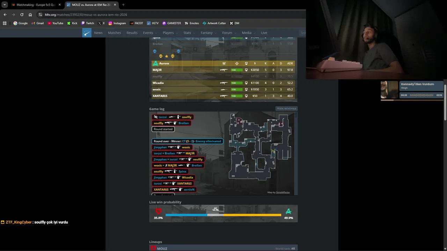This screenshot has height=251, width=447.
Task: Open the YouTube bookmark
Action: [x=56, y=23]
